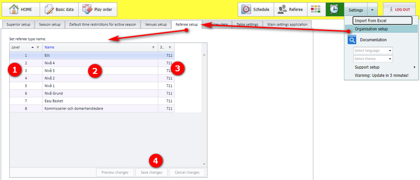The width and height of the screenshot is (420, 180).
Task: Select the Nivå 4 row
Action: (92, 63)
